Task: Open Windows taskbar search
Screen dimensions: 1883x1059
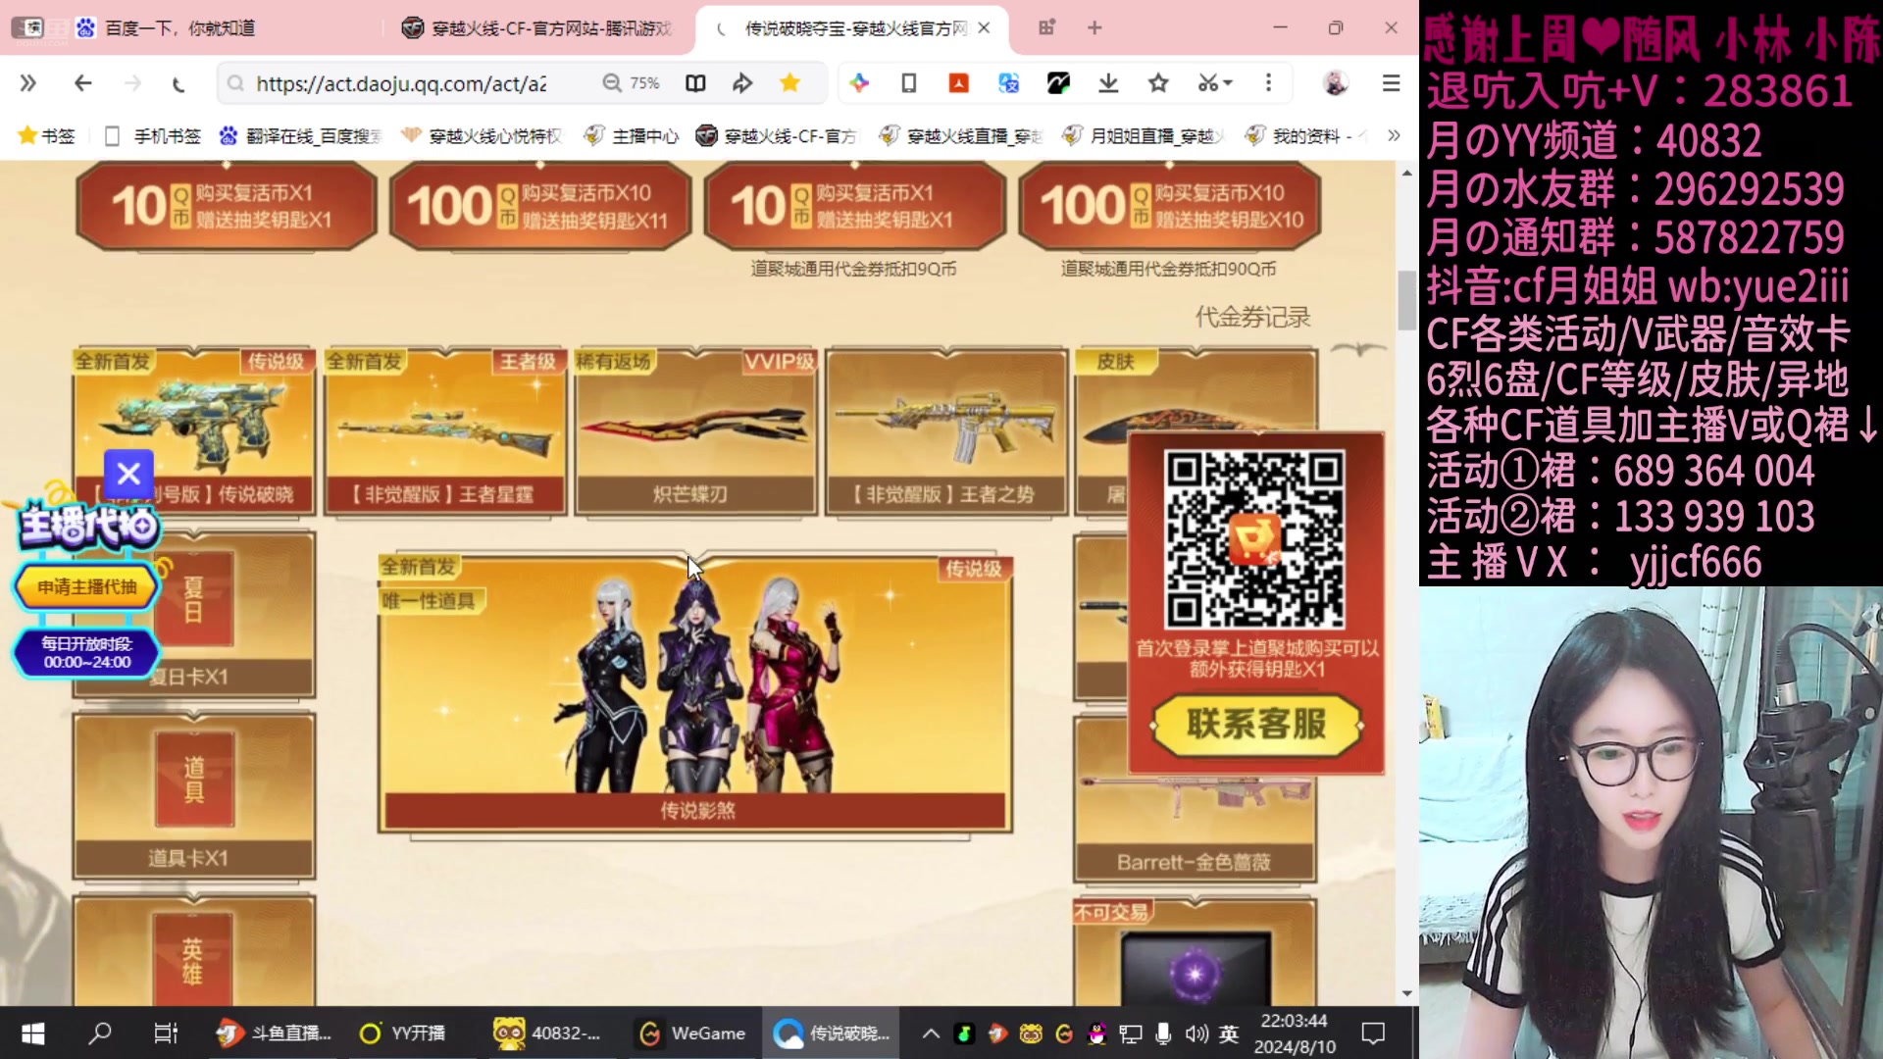Action: (x=100, y=1034)
